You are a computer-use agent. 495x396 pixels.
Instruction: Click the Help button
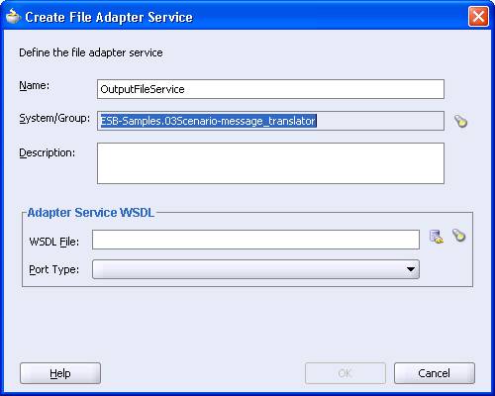pyautogui.click(x=60, y=373)
